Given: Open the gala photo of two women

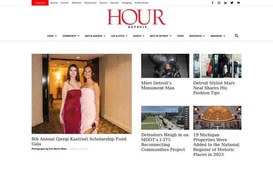Looking at the screenshot, I should click(81, 94).
